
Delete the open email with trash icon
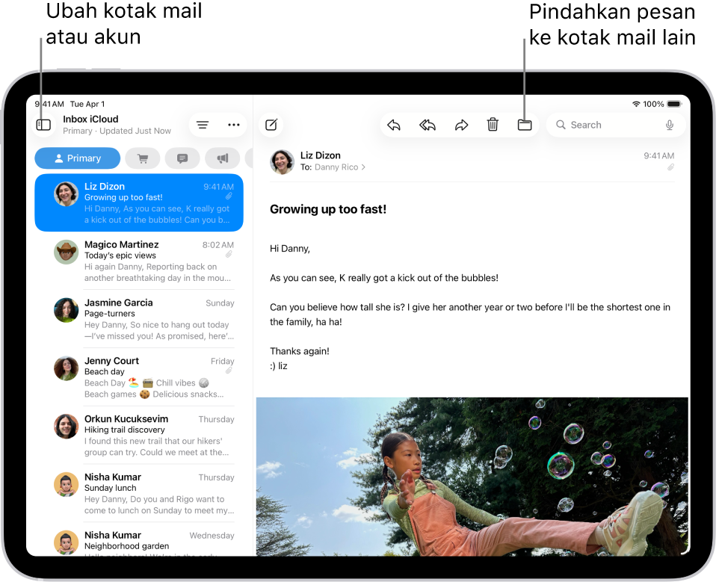(493, 125)
